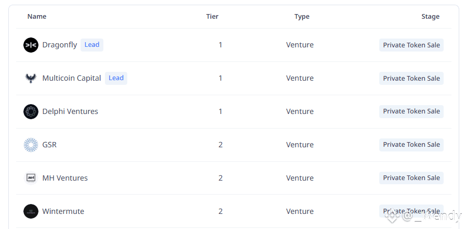The width and height of the screenshot is (466, 229).
Task: Sort by the Tier column header
Action: tap(212, 17)
